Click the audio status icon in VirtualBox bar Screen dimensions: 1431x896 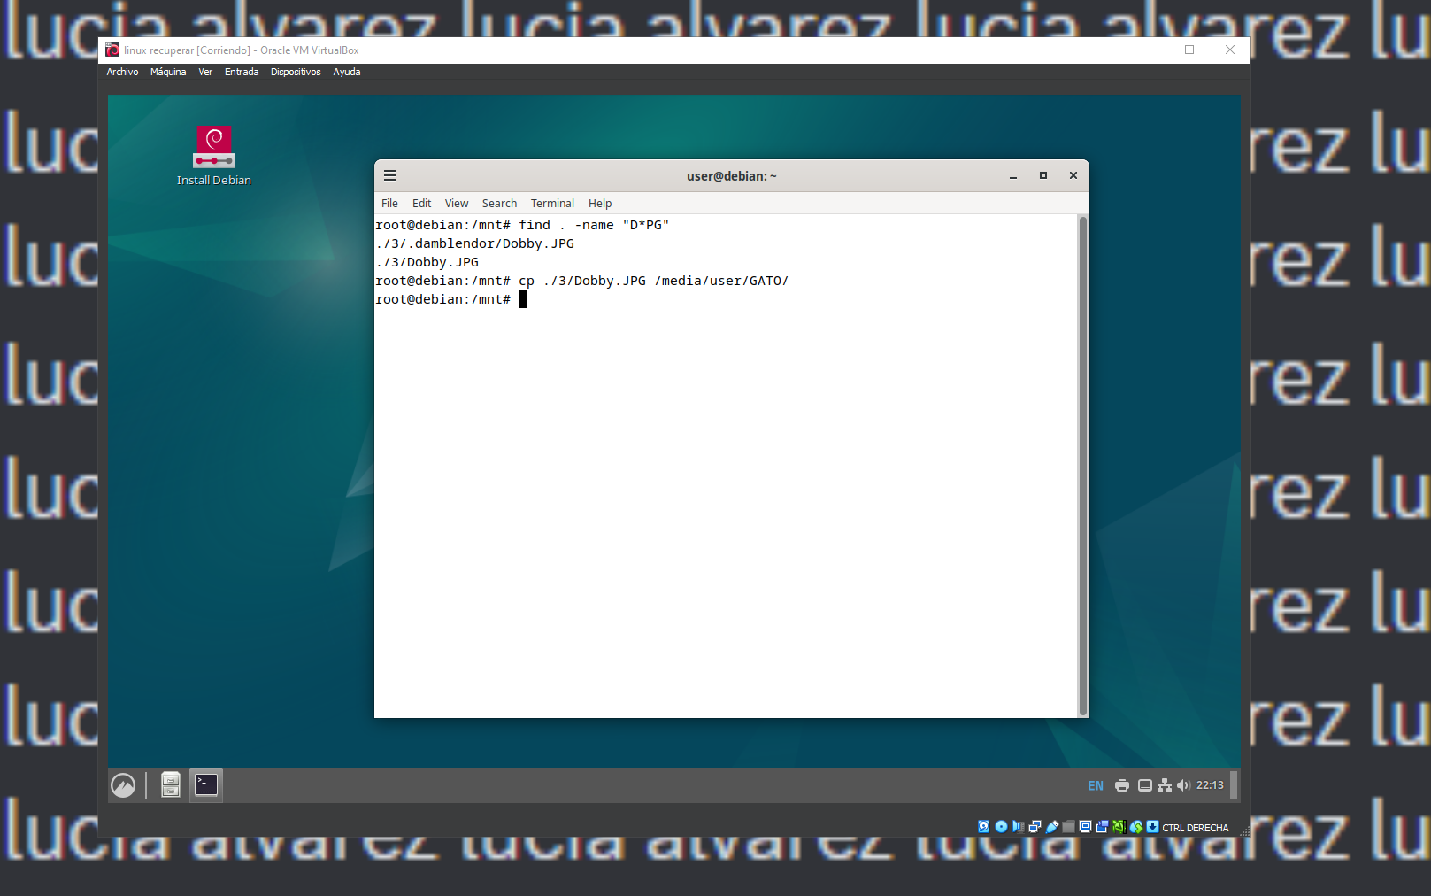click(x=1019, y=826)
